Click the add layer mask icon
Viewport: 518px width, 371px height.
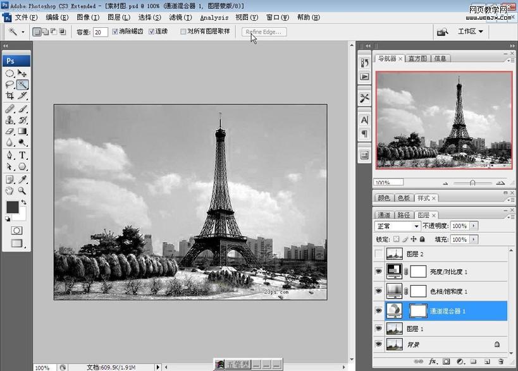click(446, 362)
